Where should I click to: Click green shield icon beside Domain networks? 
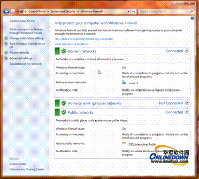coord(63,51)
